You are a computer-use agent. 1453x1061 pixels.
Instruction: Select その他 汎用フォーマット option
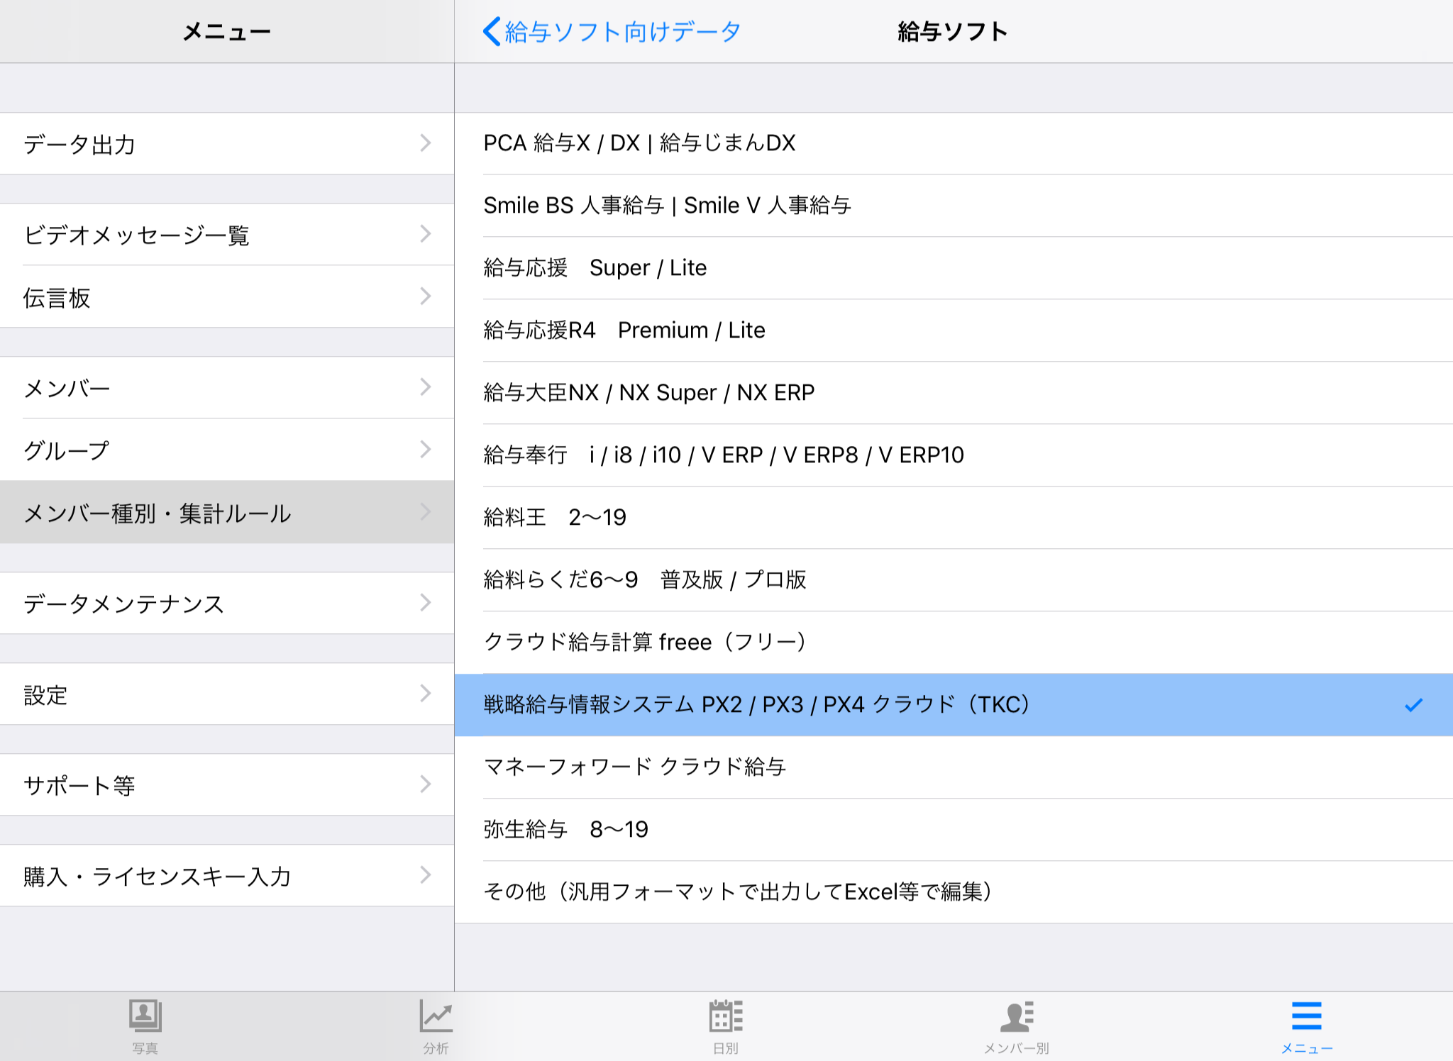(x=954, y=892)
